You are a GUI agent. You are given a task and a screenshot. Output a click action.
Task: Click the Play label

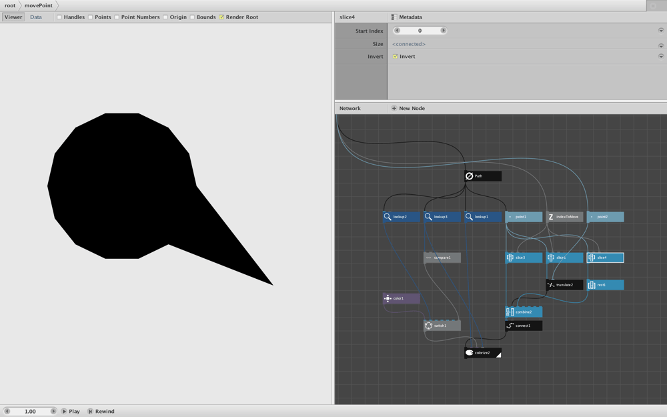[75, 412]
